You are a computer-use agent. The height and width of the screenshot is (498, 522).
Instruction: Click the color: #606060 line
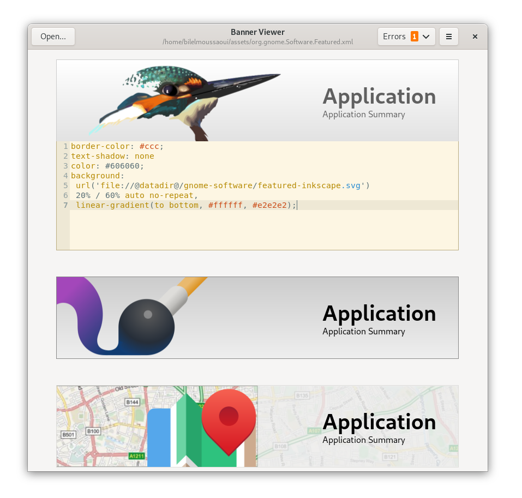pos(107,166)
